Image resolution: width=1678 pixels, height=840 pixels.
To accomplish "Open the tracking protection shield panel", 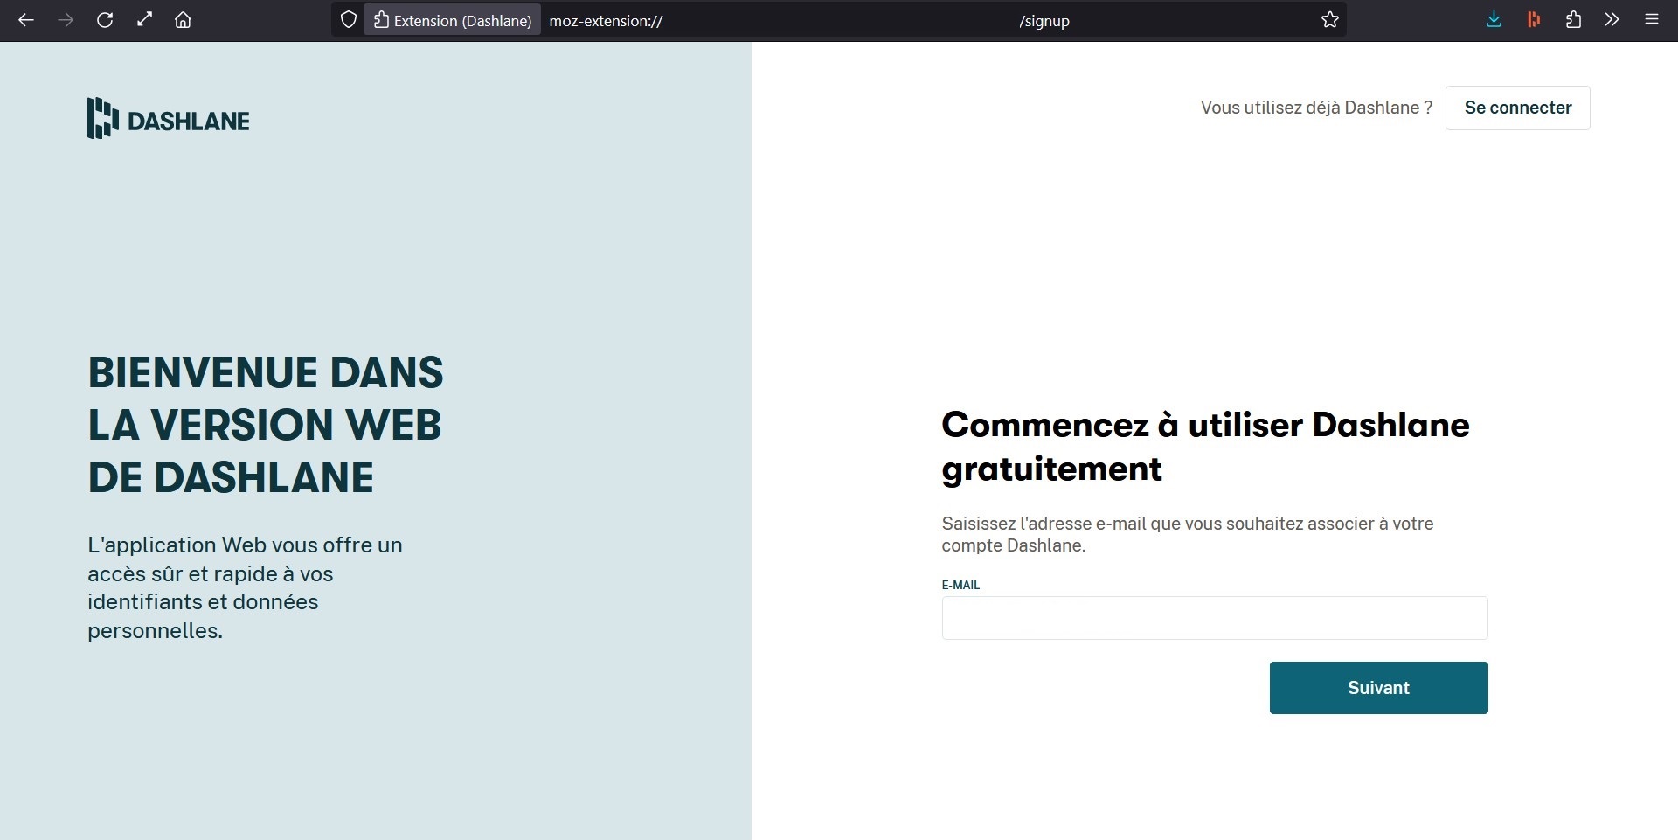I will (x=348, y=20).
